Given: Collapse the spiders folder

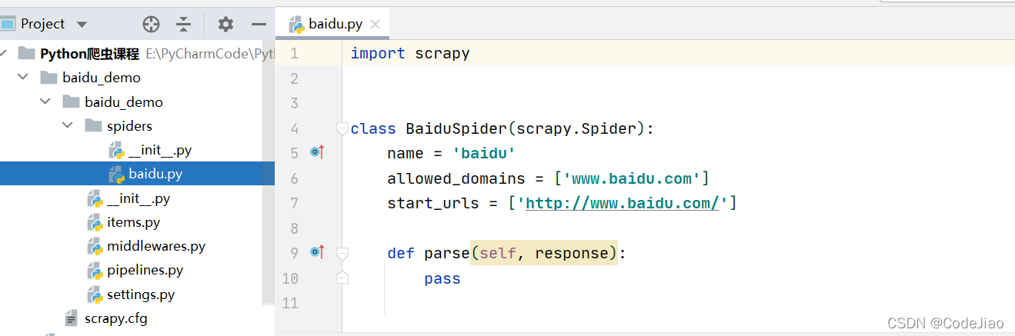Looking at the screenshot, I should click(x=68, y=125).
